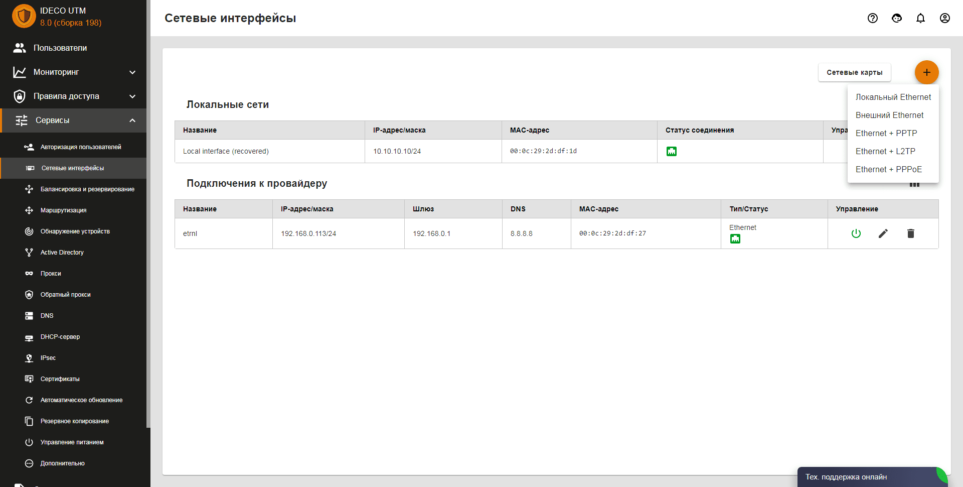Click the column layout icon above provider table
This screenshot has height=487, width=963.
pyautogui.click(x=914, y=185)
